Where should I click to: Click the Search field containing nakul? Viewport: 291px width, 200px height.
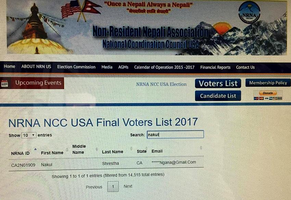coord(175,134)
